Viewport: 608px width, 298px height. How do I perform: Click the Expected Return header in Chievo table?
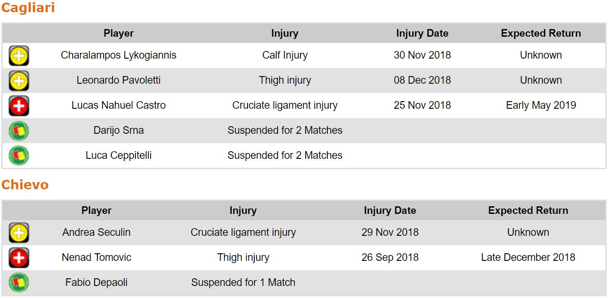(x=528, y=211)
